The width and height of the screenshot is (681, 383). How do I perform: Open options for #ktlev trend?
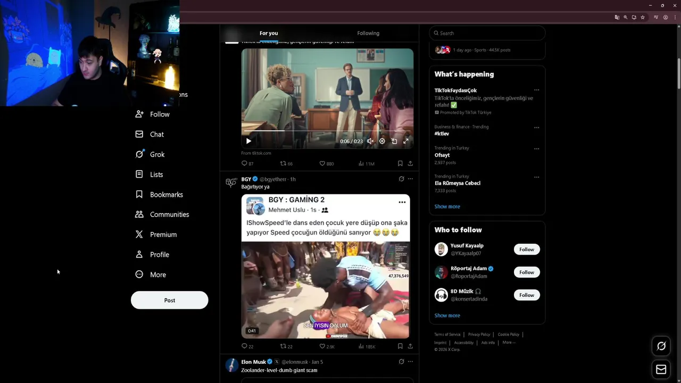click(x=536, y=128)
